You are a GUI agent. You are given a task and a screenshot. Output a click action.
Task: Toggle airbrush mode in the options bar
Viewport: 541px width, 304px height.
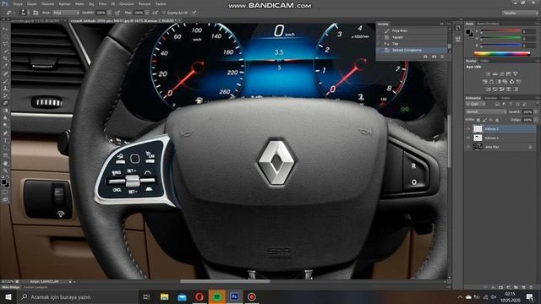click(156, 13)
